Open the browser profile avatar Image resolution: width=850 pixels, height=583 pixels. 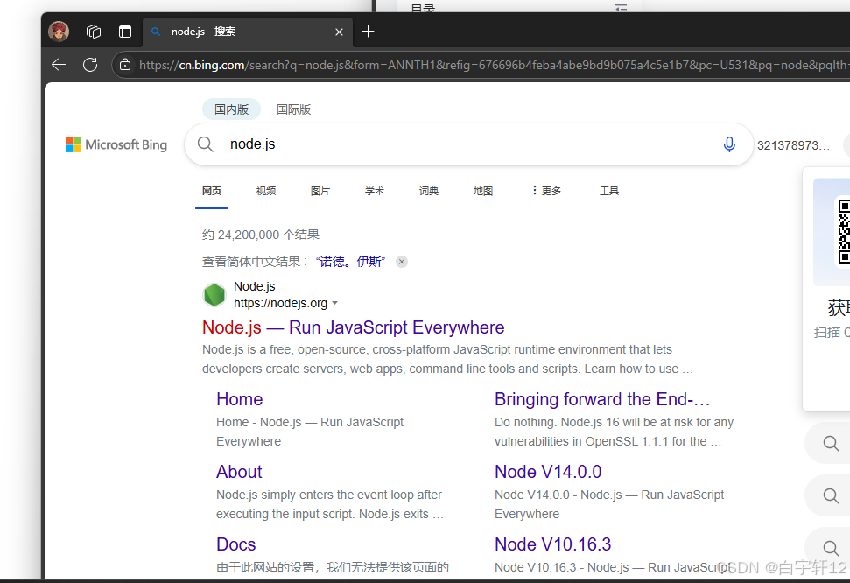(59, 32)
